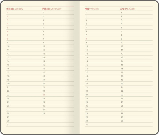
Task: Click the Январь January column header
Action: 15,9
